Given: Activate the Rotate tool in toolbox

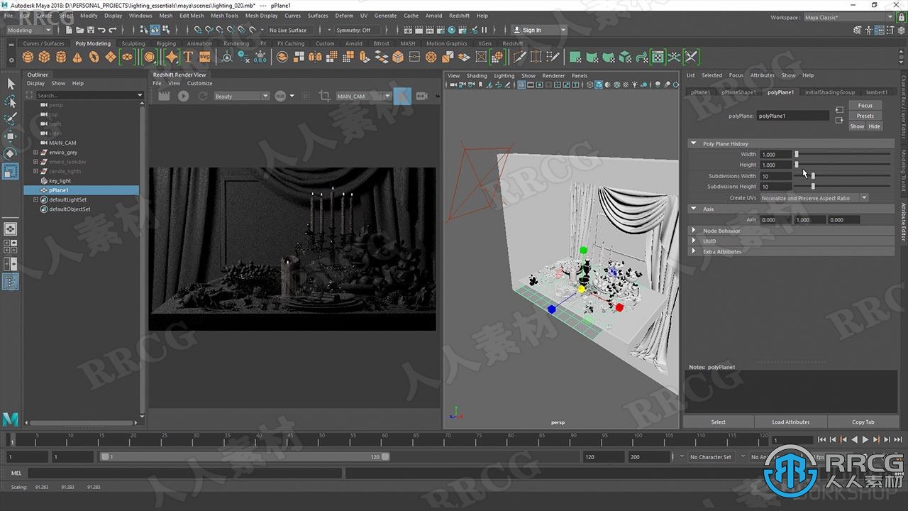Looking at the screenshot, I should click(x=11, y=153).
